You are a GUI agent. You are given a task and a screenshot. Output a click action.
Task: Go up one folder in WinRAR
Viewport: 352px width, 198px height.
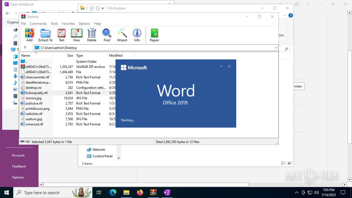[x=25, y=48]
